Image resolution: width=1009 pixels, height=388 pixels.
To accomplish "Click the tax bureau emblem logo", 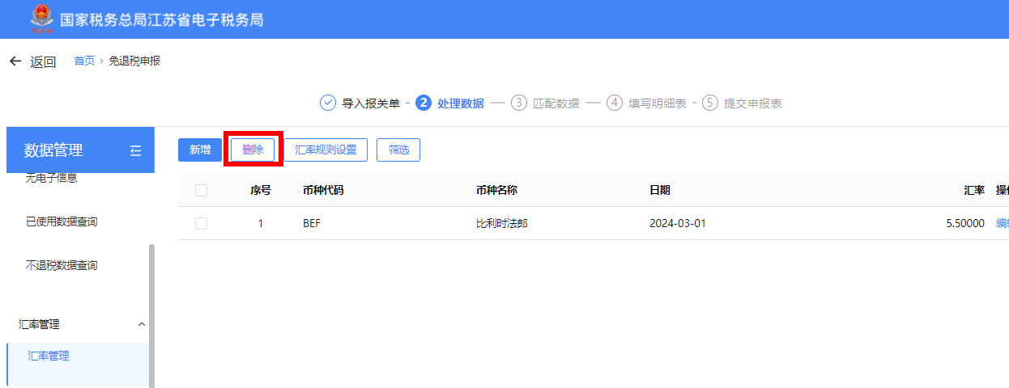I will [40, 19].
